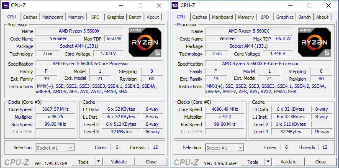Click the Threads 12 value in left window

(x=155, y=148)
